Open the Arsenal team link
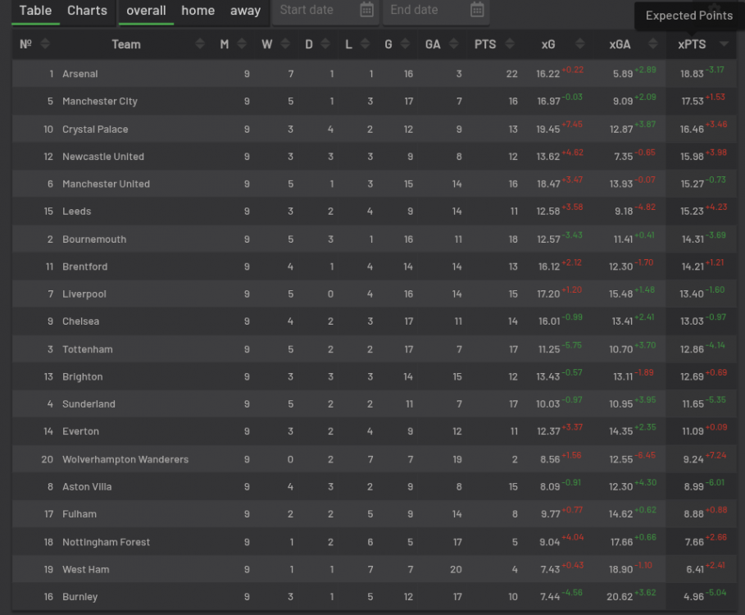 point(80,74)
